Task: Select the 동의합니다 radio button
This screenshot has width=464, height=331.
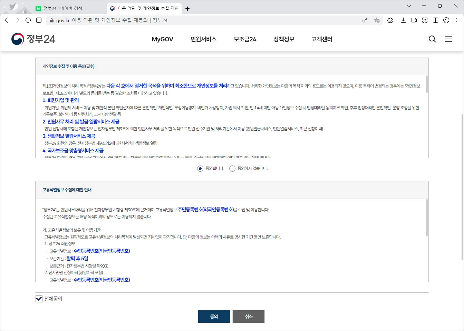Action: tap(200, 169)
